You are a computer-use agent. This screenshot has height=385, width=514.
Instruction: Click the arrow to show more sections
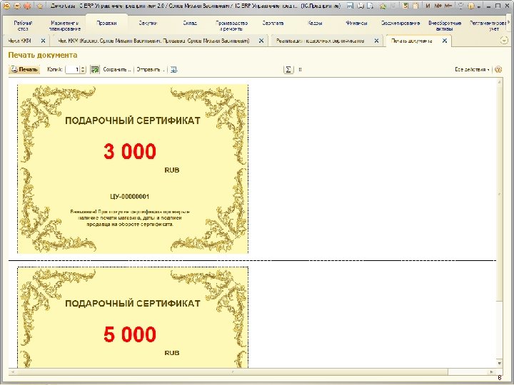tap(509, 22)
